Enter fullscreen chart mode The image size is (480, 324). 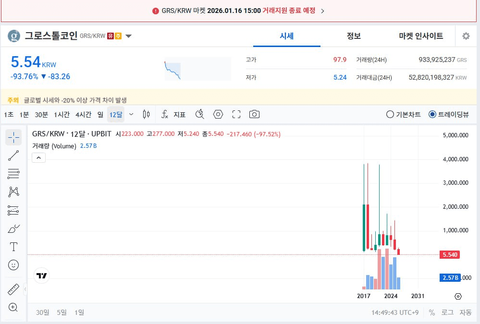[236, 114]
